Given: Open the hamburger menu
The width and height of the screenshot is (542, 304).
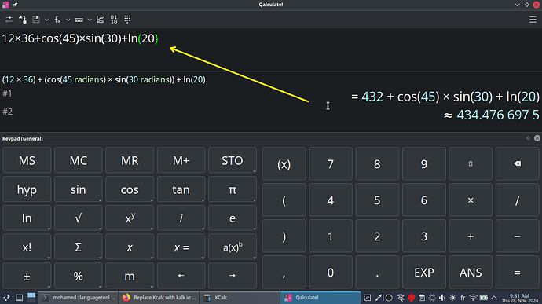Looking at the screenshot, I should [x=533, y=20].
